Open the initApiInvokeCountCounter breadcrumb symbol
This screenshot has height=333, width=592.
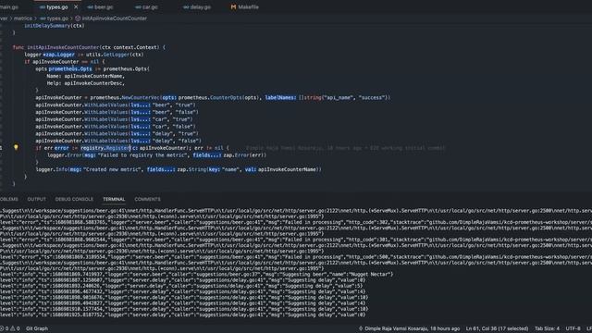[x=114, y=18]
